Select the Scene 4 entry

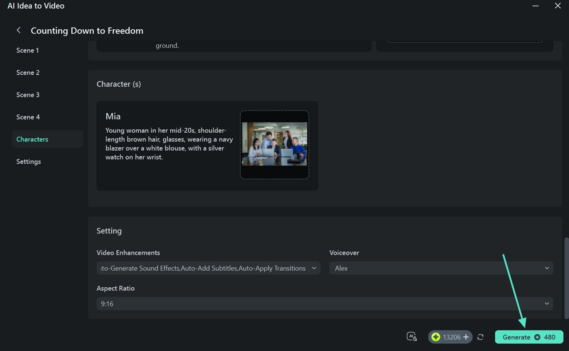click(x=28, y=117)
